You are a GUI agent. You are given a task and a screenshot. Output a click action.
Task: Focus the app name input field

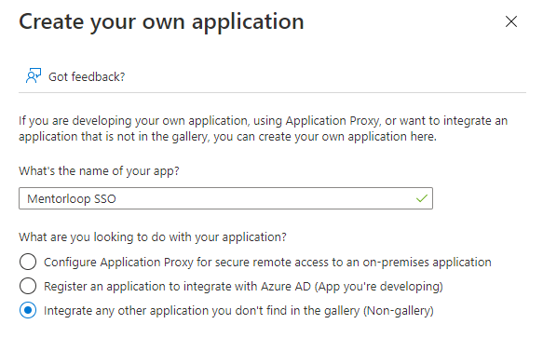pyautogui.click(x=225, y=198)
